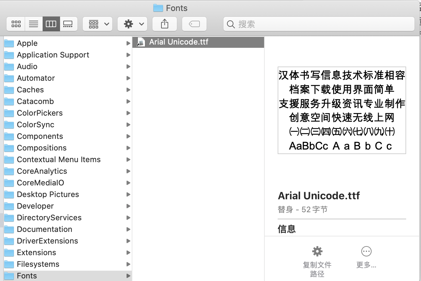Click the 更多… ellipsis icon
The image size is (421, 281).
click(366, 251)
